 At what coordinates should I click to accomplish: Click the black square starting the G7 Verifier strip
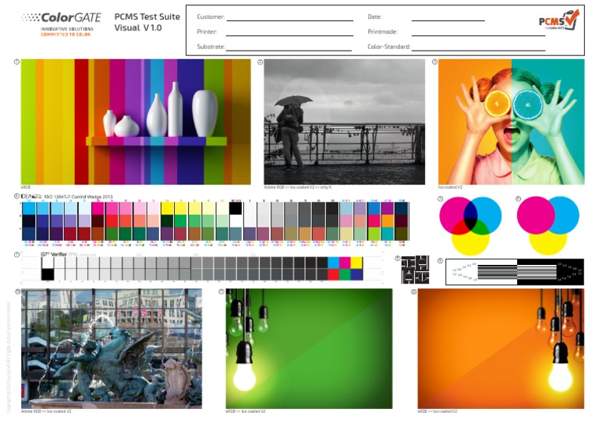coord(48,273)
